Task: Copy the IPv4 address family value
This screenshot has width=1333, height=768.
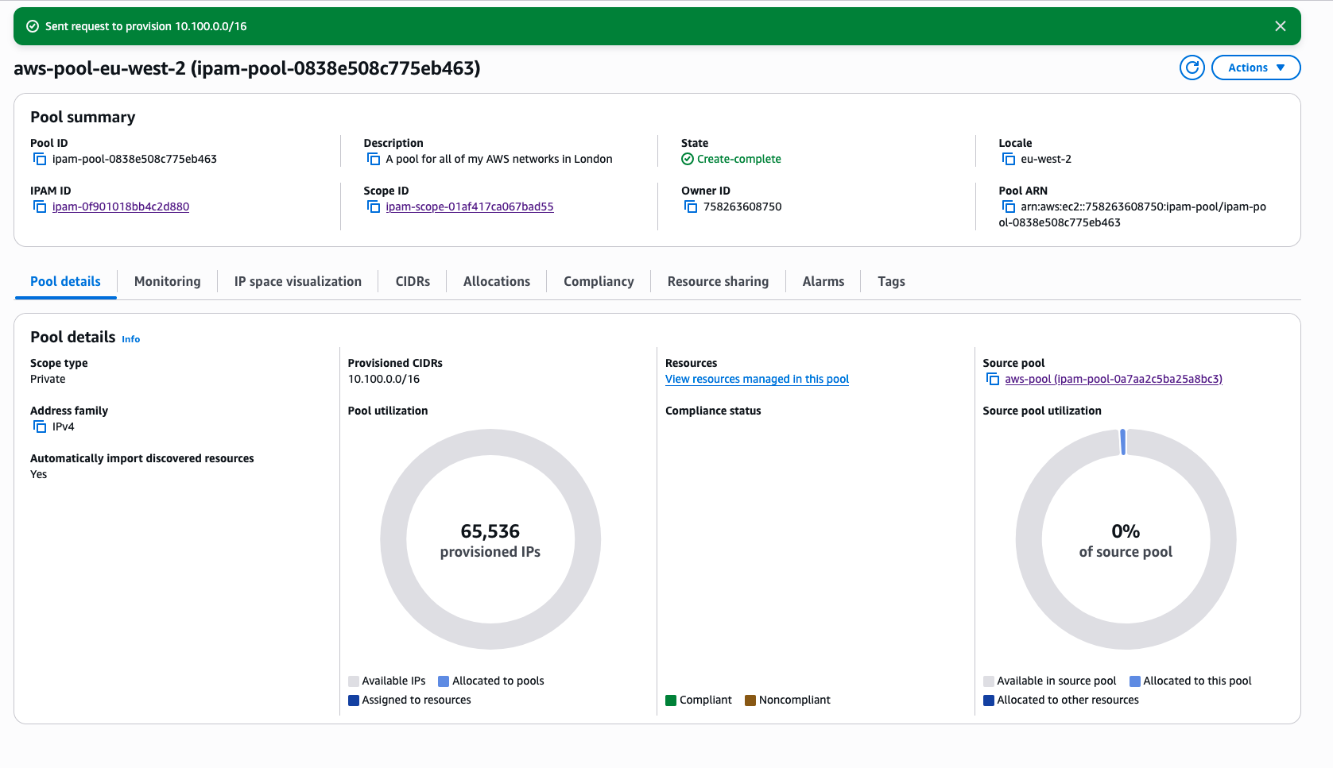Action: [x=40, y=427]
